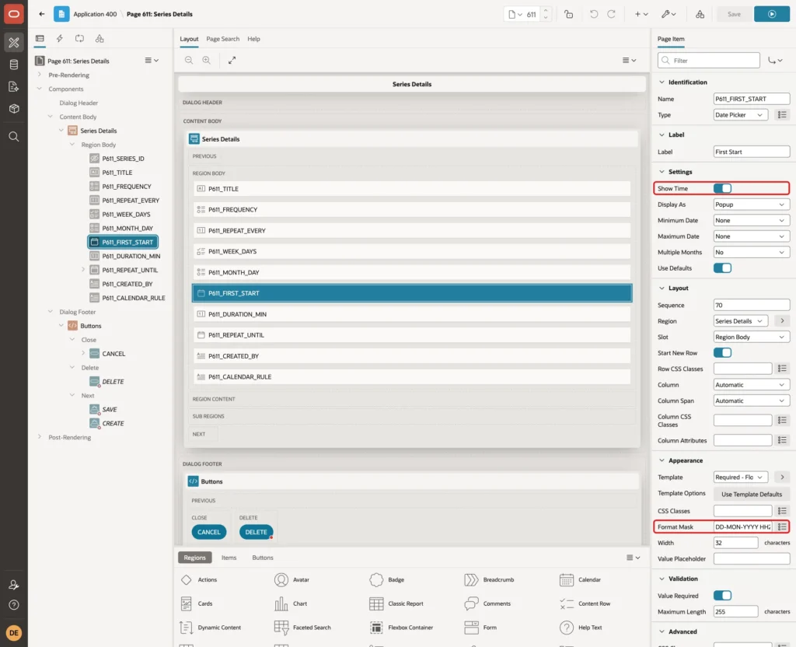Open the Dynamic Actions lightning tab
This screenshot has width=796, height=647.
pyautogui.click(x=59, y=39)
